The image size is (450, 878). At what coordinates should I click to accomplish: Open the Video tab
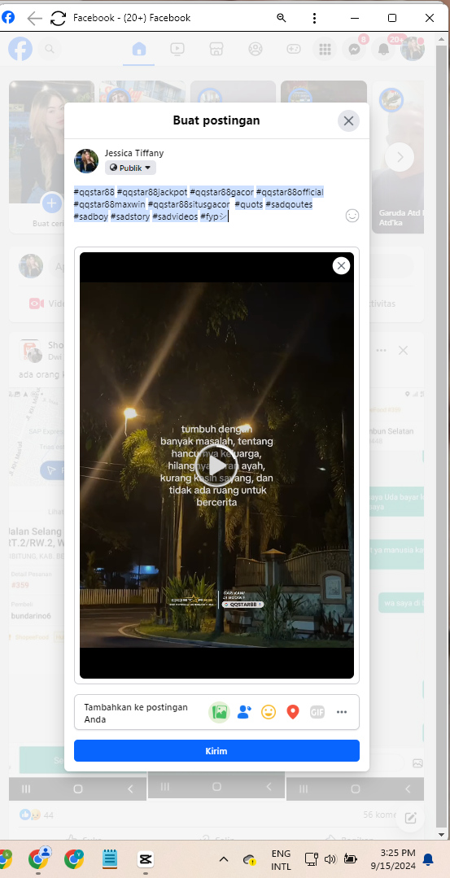pos(177,50)
